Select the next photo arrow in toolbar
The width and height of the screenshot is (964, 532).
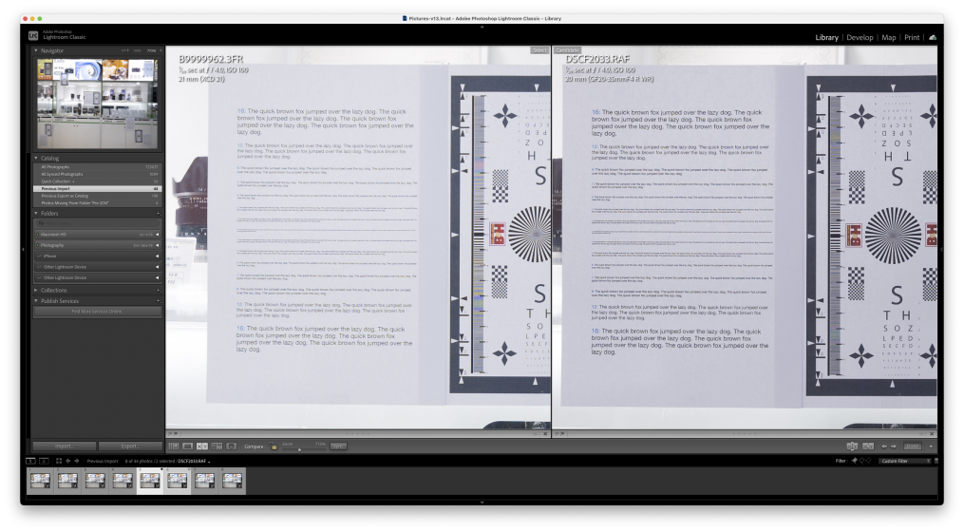pyautogui.click(x=894, y=446)
